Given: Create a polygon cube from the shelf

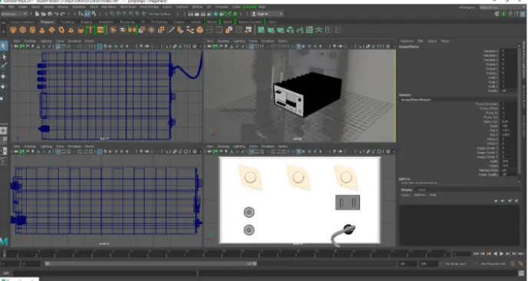Looking at the screenshot, I should (22, 30).
